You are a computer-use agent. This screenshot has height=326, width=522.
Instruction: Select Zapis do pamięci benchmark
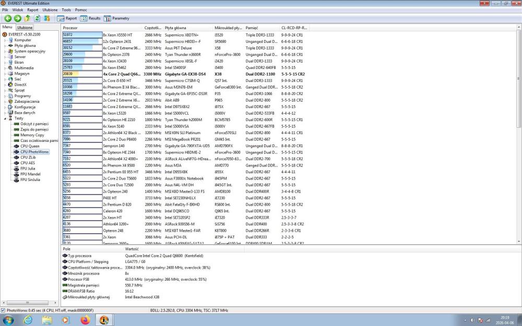point(34,129)
